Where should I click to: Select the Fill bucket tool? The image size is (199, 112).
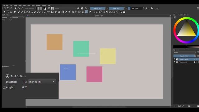(76, 12)
